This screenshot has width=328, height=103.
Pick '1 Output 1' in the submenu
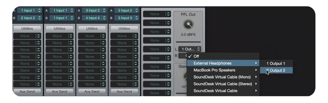pyautogui.click(x=276, y=63)
